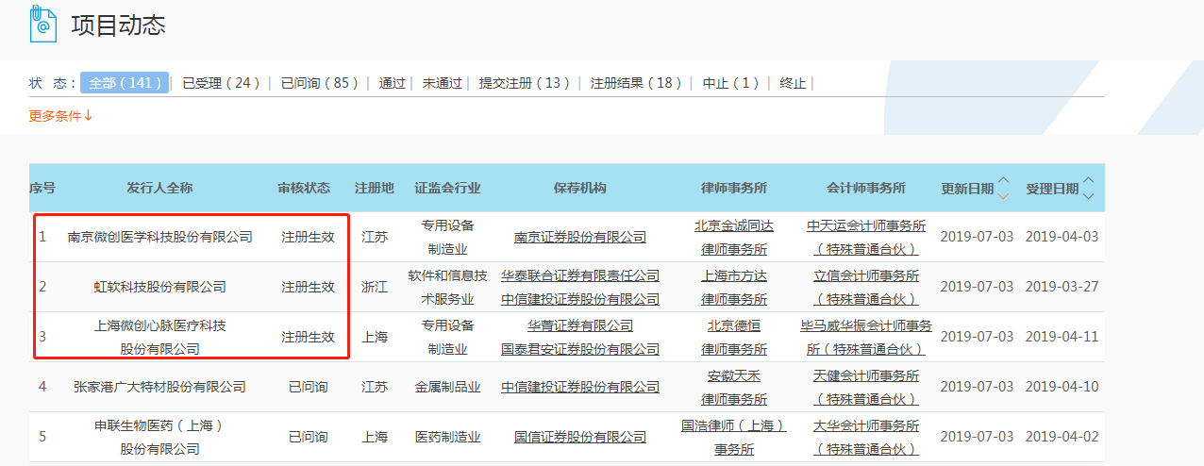Click 受理日期 cell 2019-03-27
Screen dimensions: 1204x466
point(1062,287)
